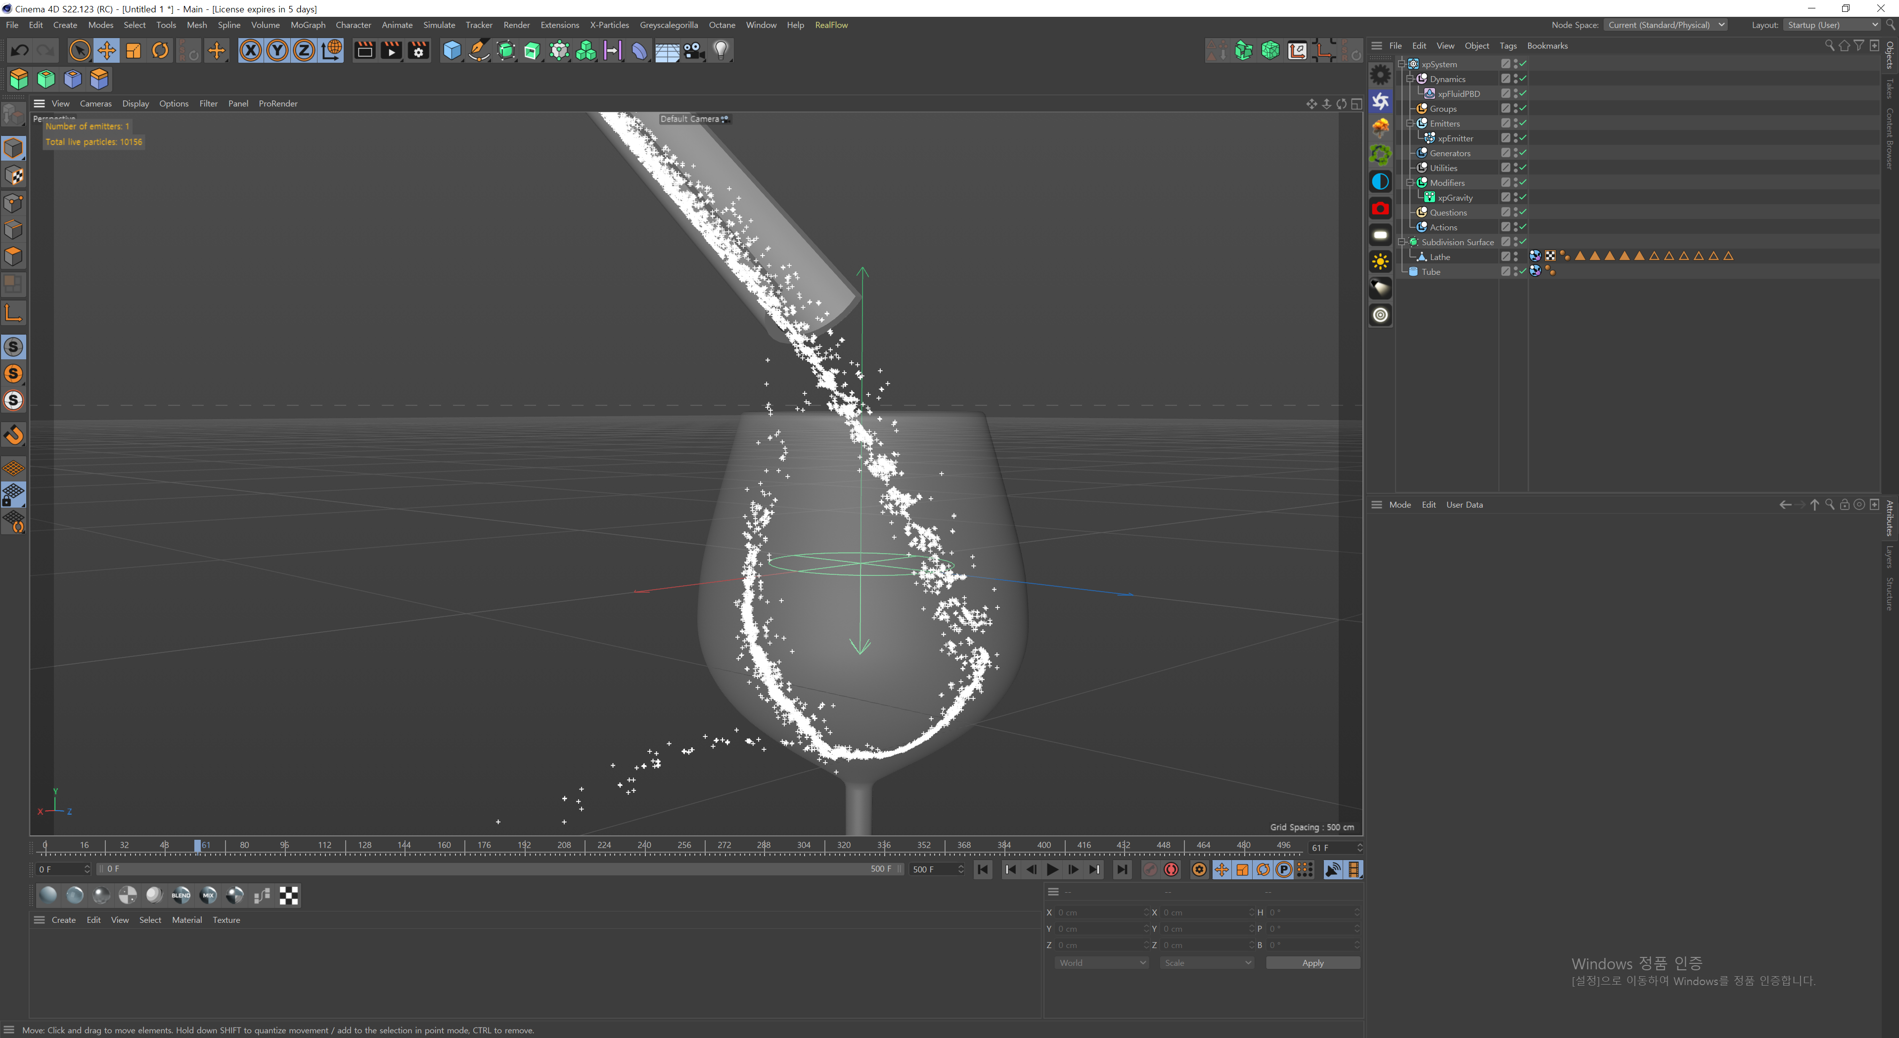The height and width of the screenshot is (1038, 1899).
Task: Add a Camera object
Action: click(694, 51)
